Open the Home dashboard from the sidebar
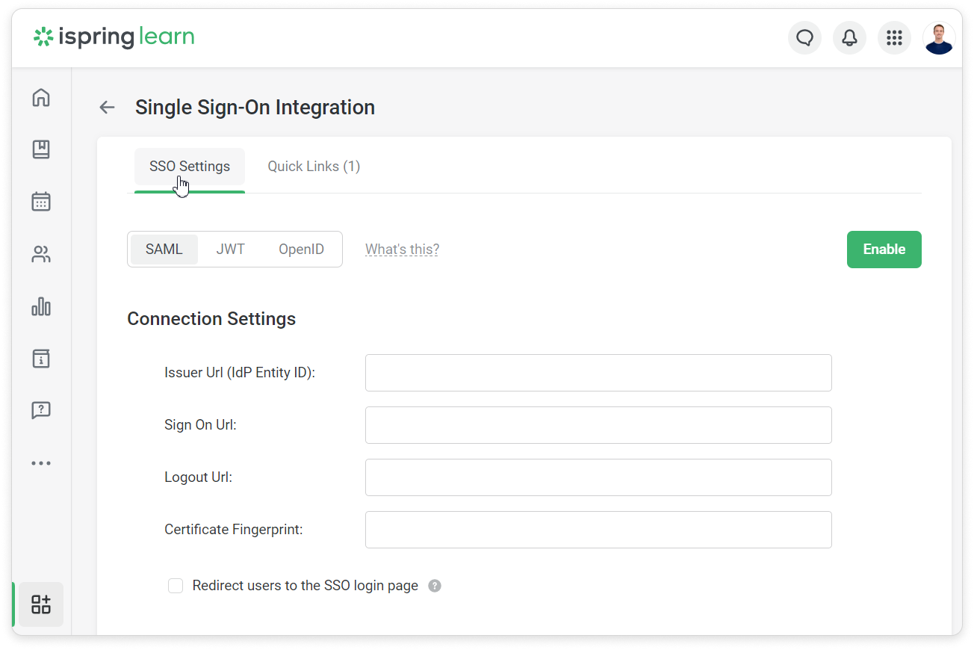974x650 pixels. tap(41, 97)
